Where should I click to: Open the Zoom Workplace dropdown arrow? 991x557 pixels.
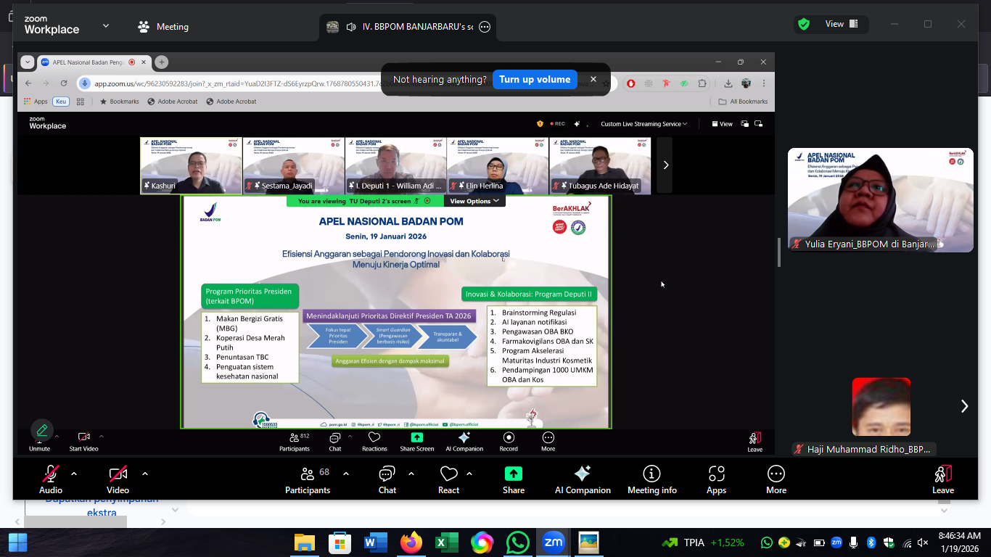pos(106,25)
